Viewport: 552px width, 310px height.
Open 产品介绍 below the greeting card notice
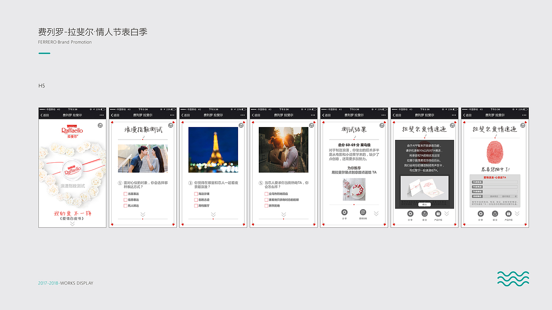pos(438,214)
